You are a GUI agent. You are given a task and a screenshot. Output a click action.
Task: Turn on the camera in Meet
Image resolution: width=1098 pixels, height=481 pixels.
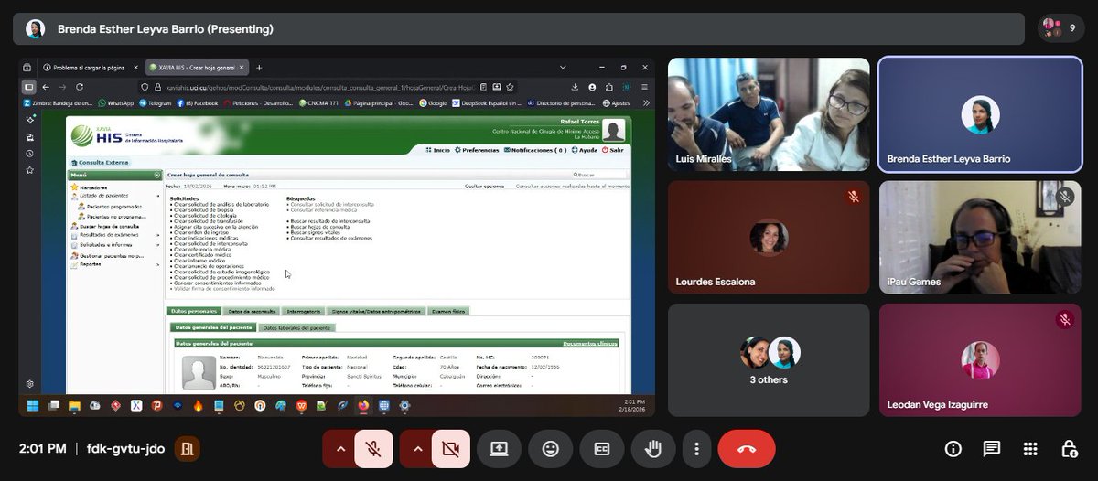tap(450, 449)
